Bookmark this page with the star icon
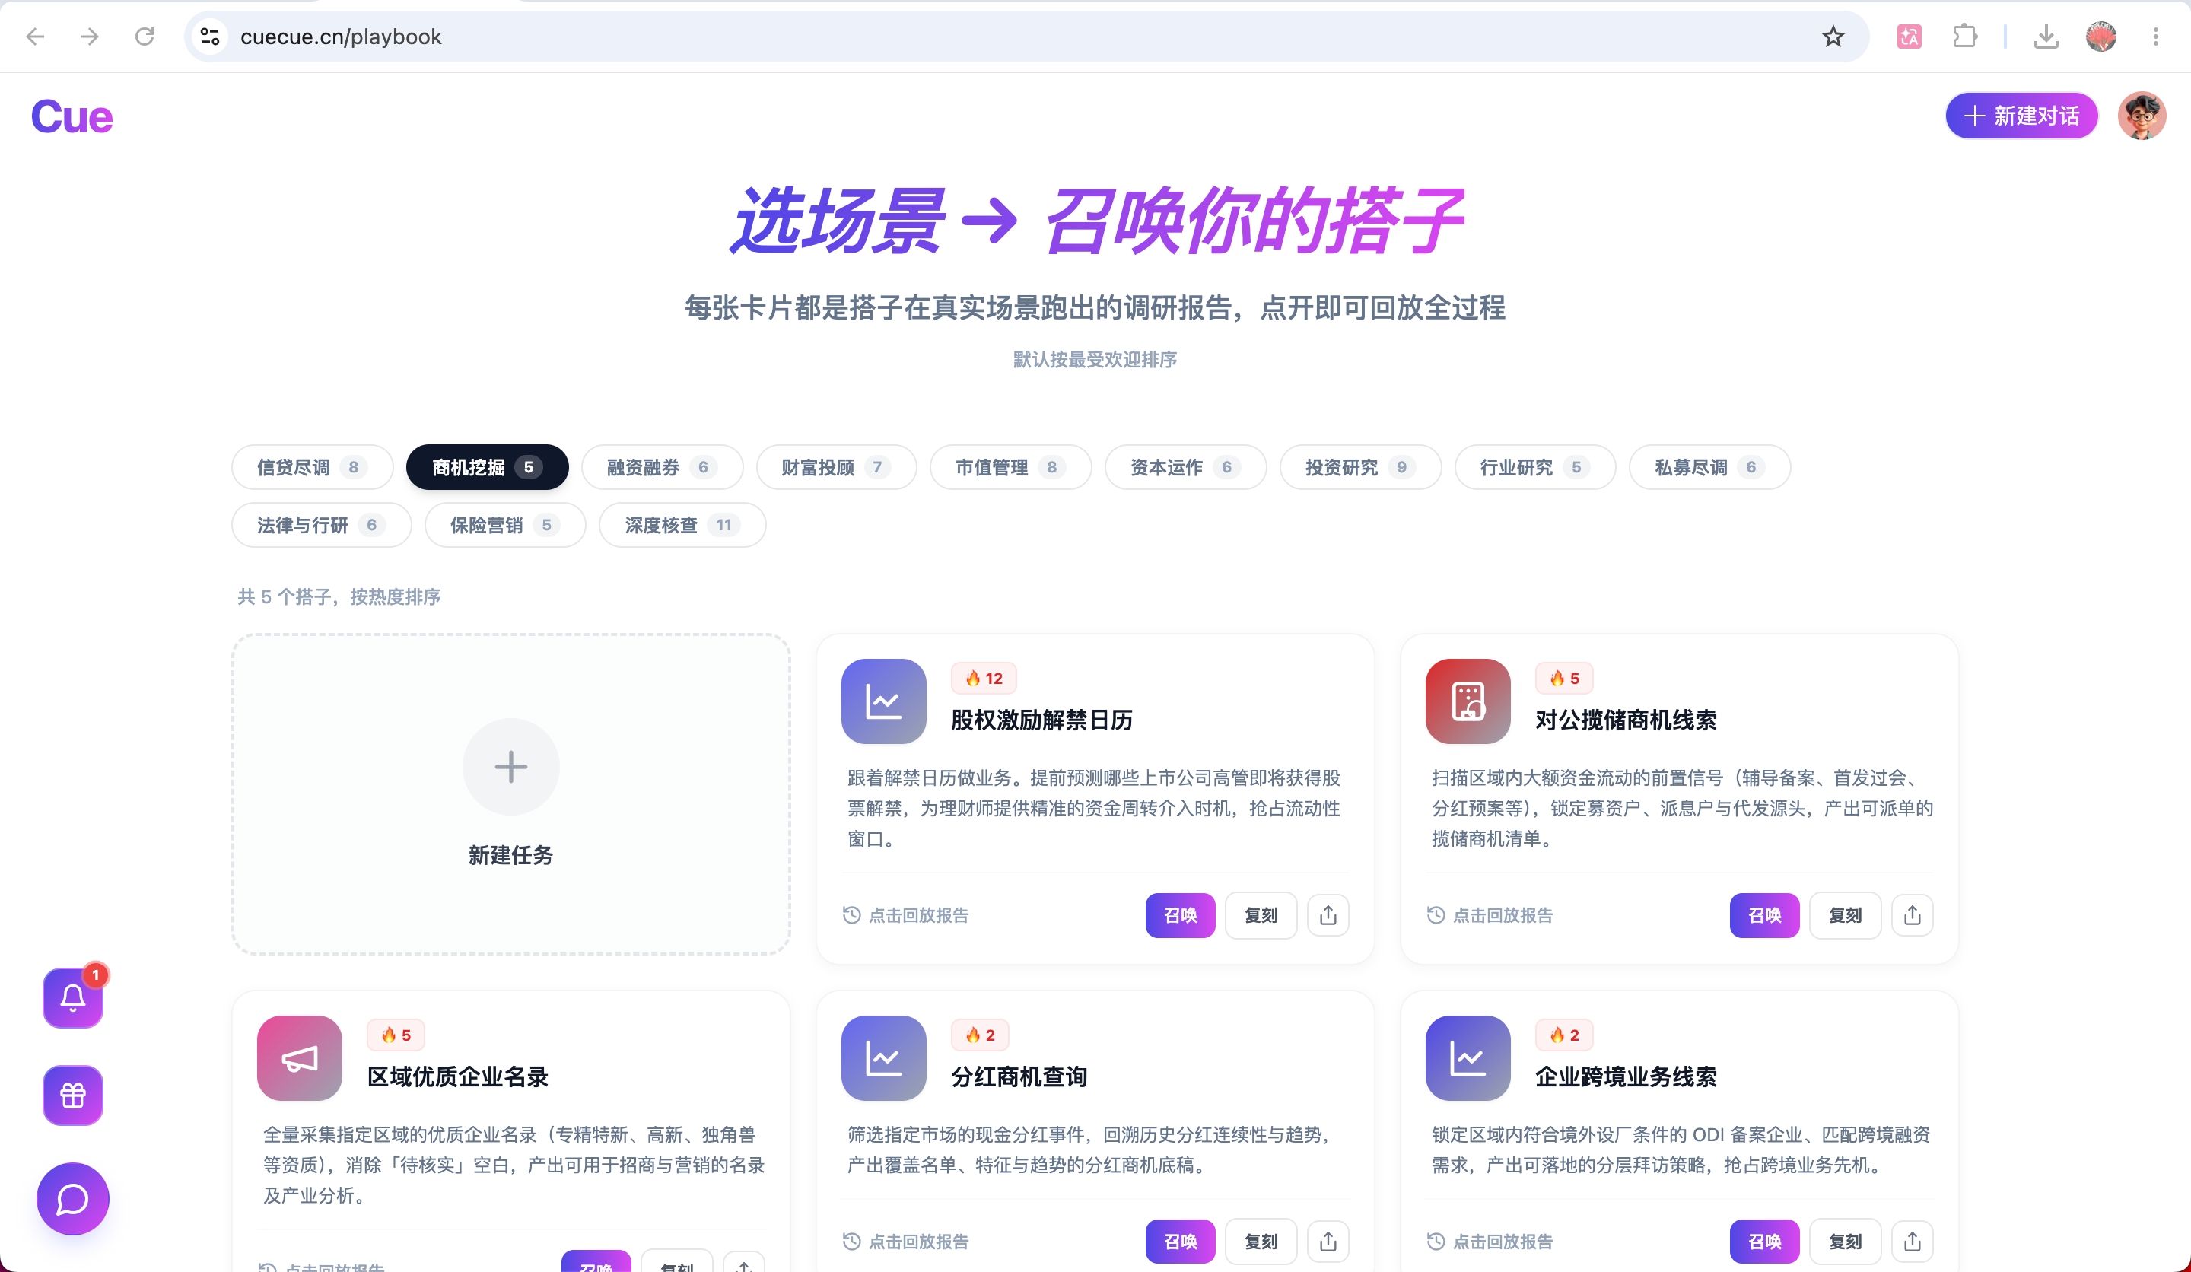This screenshot has width=2191, height=1272. pyautogui.click(x=1833, y=37)
